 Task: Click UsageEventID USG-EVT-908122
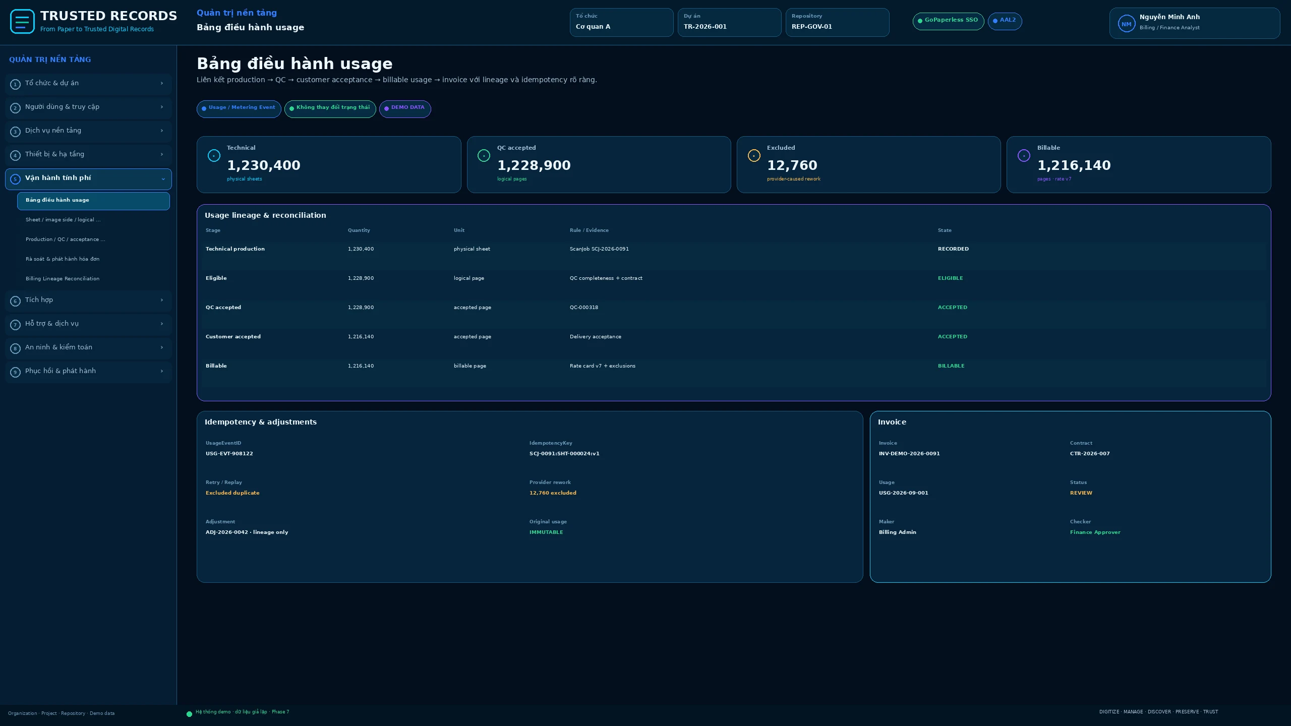(x=229, y=454)
